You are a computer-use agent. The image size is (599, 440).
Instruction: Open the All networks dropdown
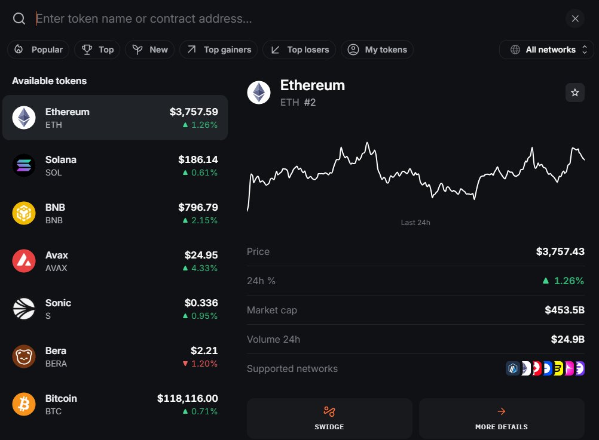(x=546, y=50)
